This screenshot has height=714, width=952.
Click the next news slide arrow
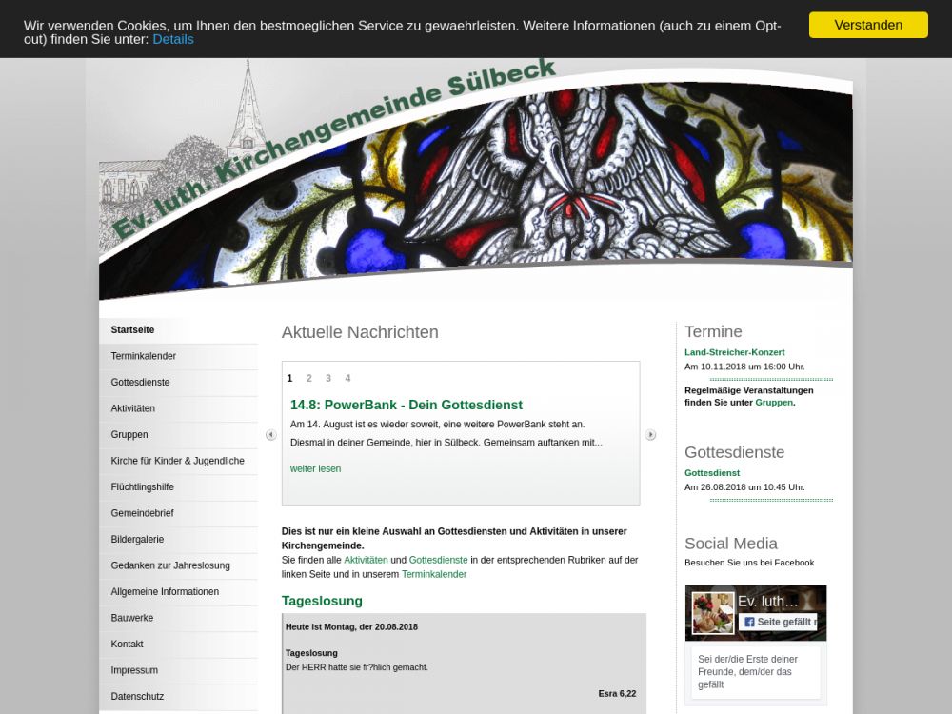coord(650,435)
